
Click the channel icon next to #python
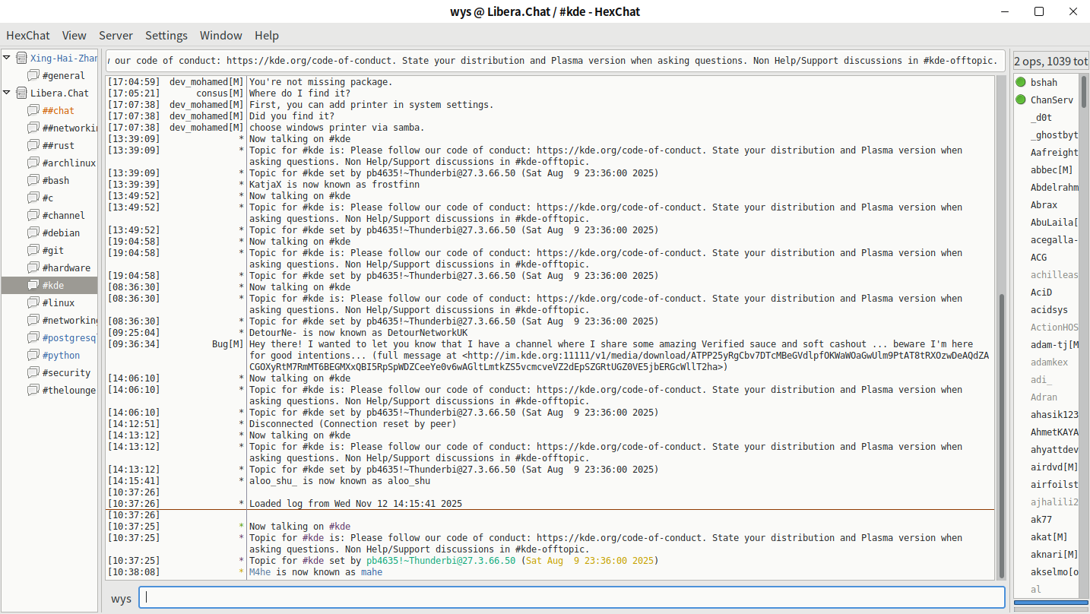click(x=33, y=356)
